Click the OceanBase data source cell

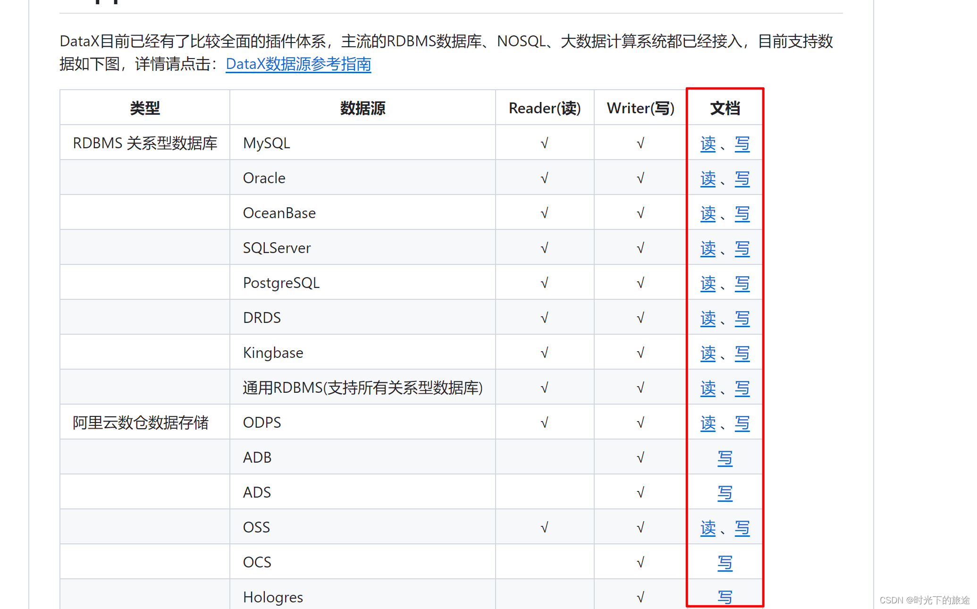362,212
